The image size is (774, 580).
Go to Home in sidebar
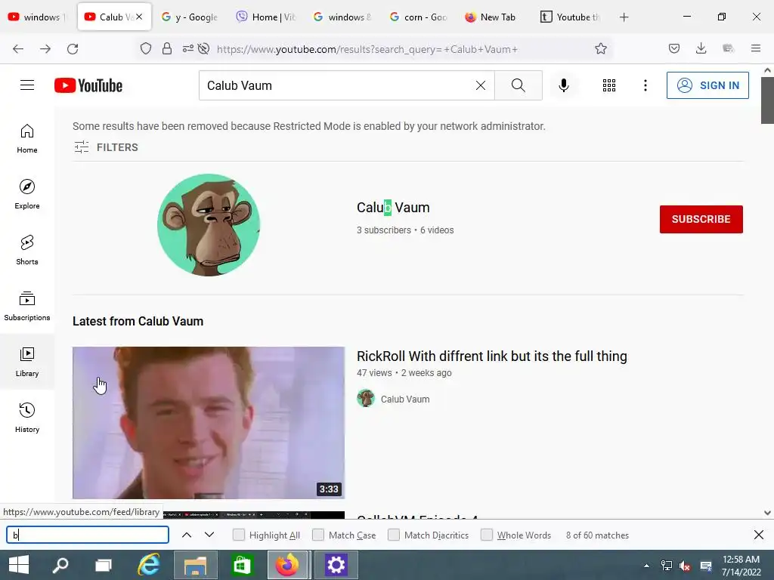coord(27,139)
